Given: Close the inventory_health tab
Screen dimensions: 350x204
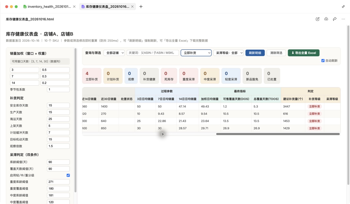Looking at the screenshot, I should [x=74, y=7].
